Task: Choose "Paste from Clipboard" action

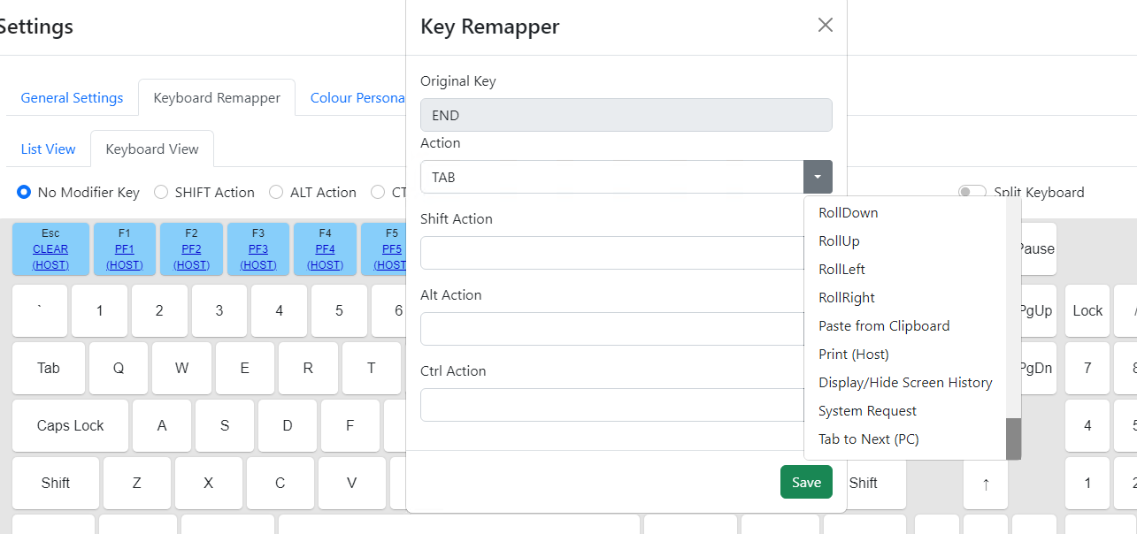Action: pos(884,325)
